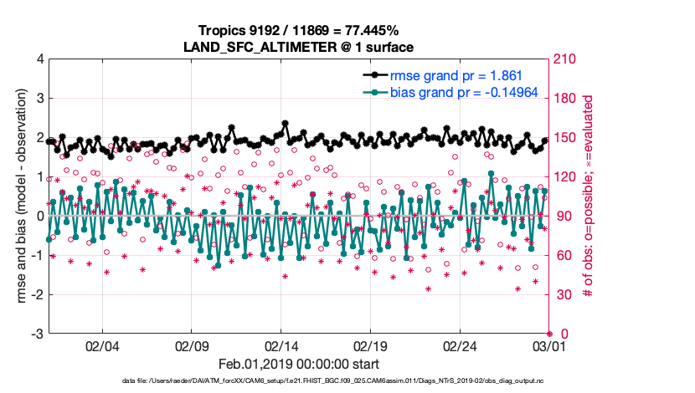Click the 'LAND_SFC_ALTIMETER @ 1 surface' subtitle
This screenshot has height=393, width=695.
click(299, 47)
